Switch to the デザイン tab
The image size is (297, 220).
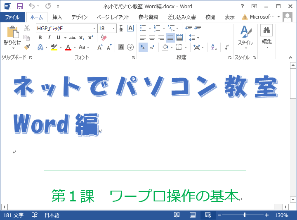(80, 17)
